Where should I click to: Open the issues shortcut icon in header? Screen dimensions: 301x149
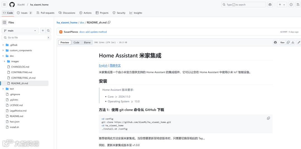point(291,5)
